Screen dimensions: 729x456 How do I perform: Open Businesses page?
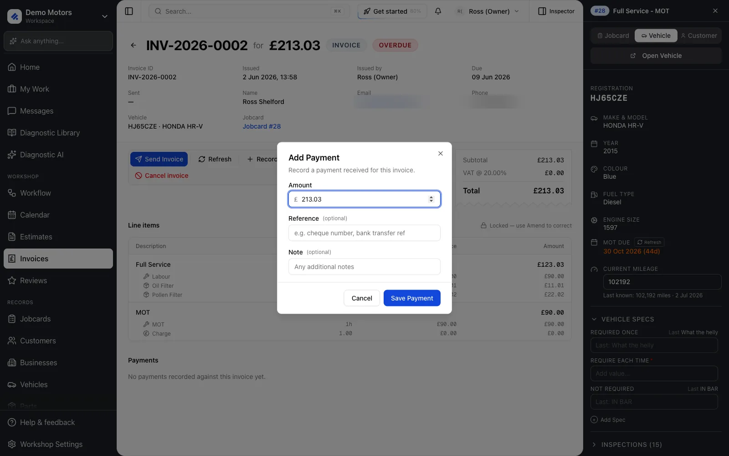coord(58,363)
